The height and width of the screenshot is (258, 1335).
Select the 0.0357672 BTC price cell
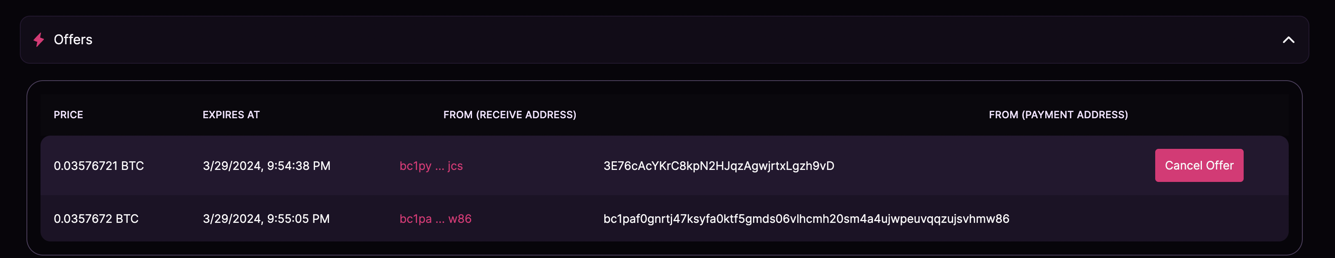96,219
